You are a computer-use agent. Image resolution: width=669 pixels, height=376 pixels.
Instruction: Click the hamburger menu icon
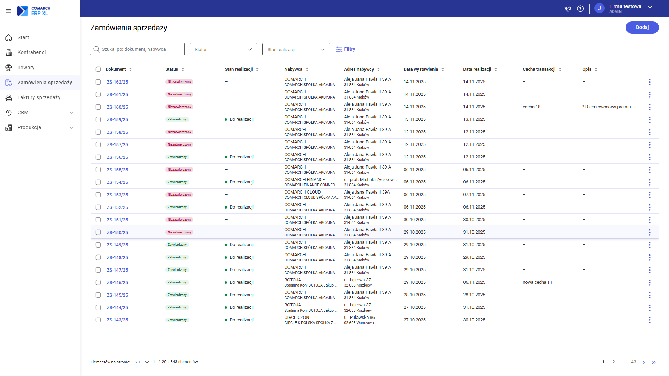(x=9, y=11)
